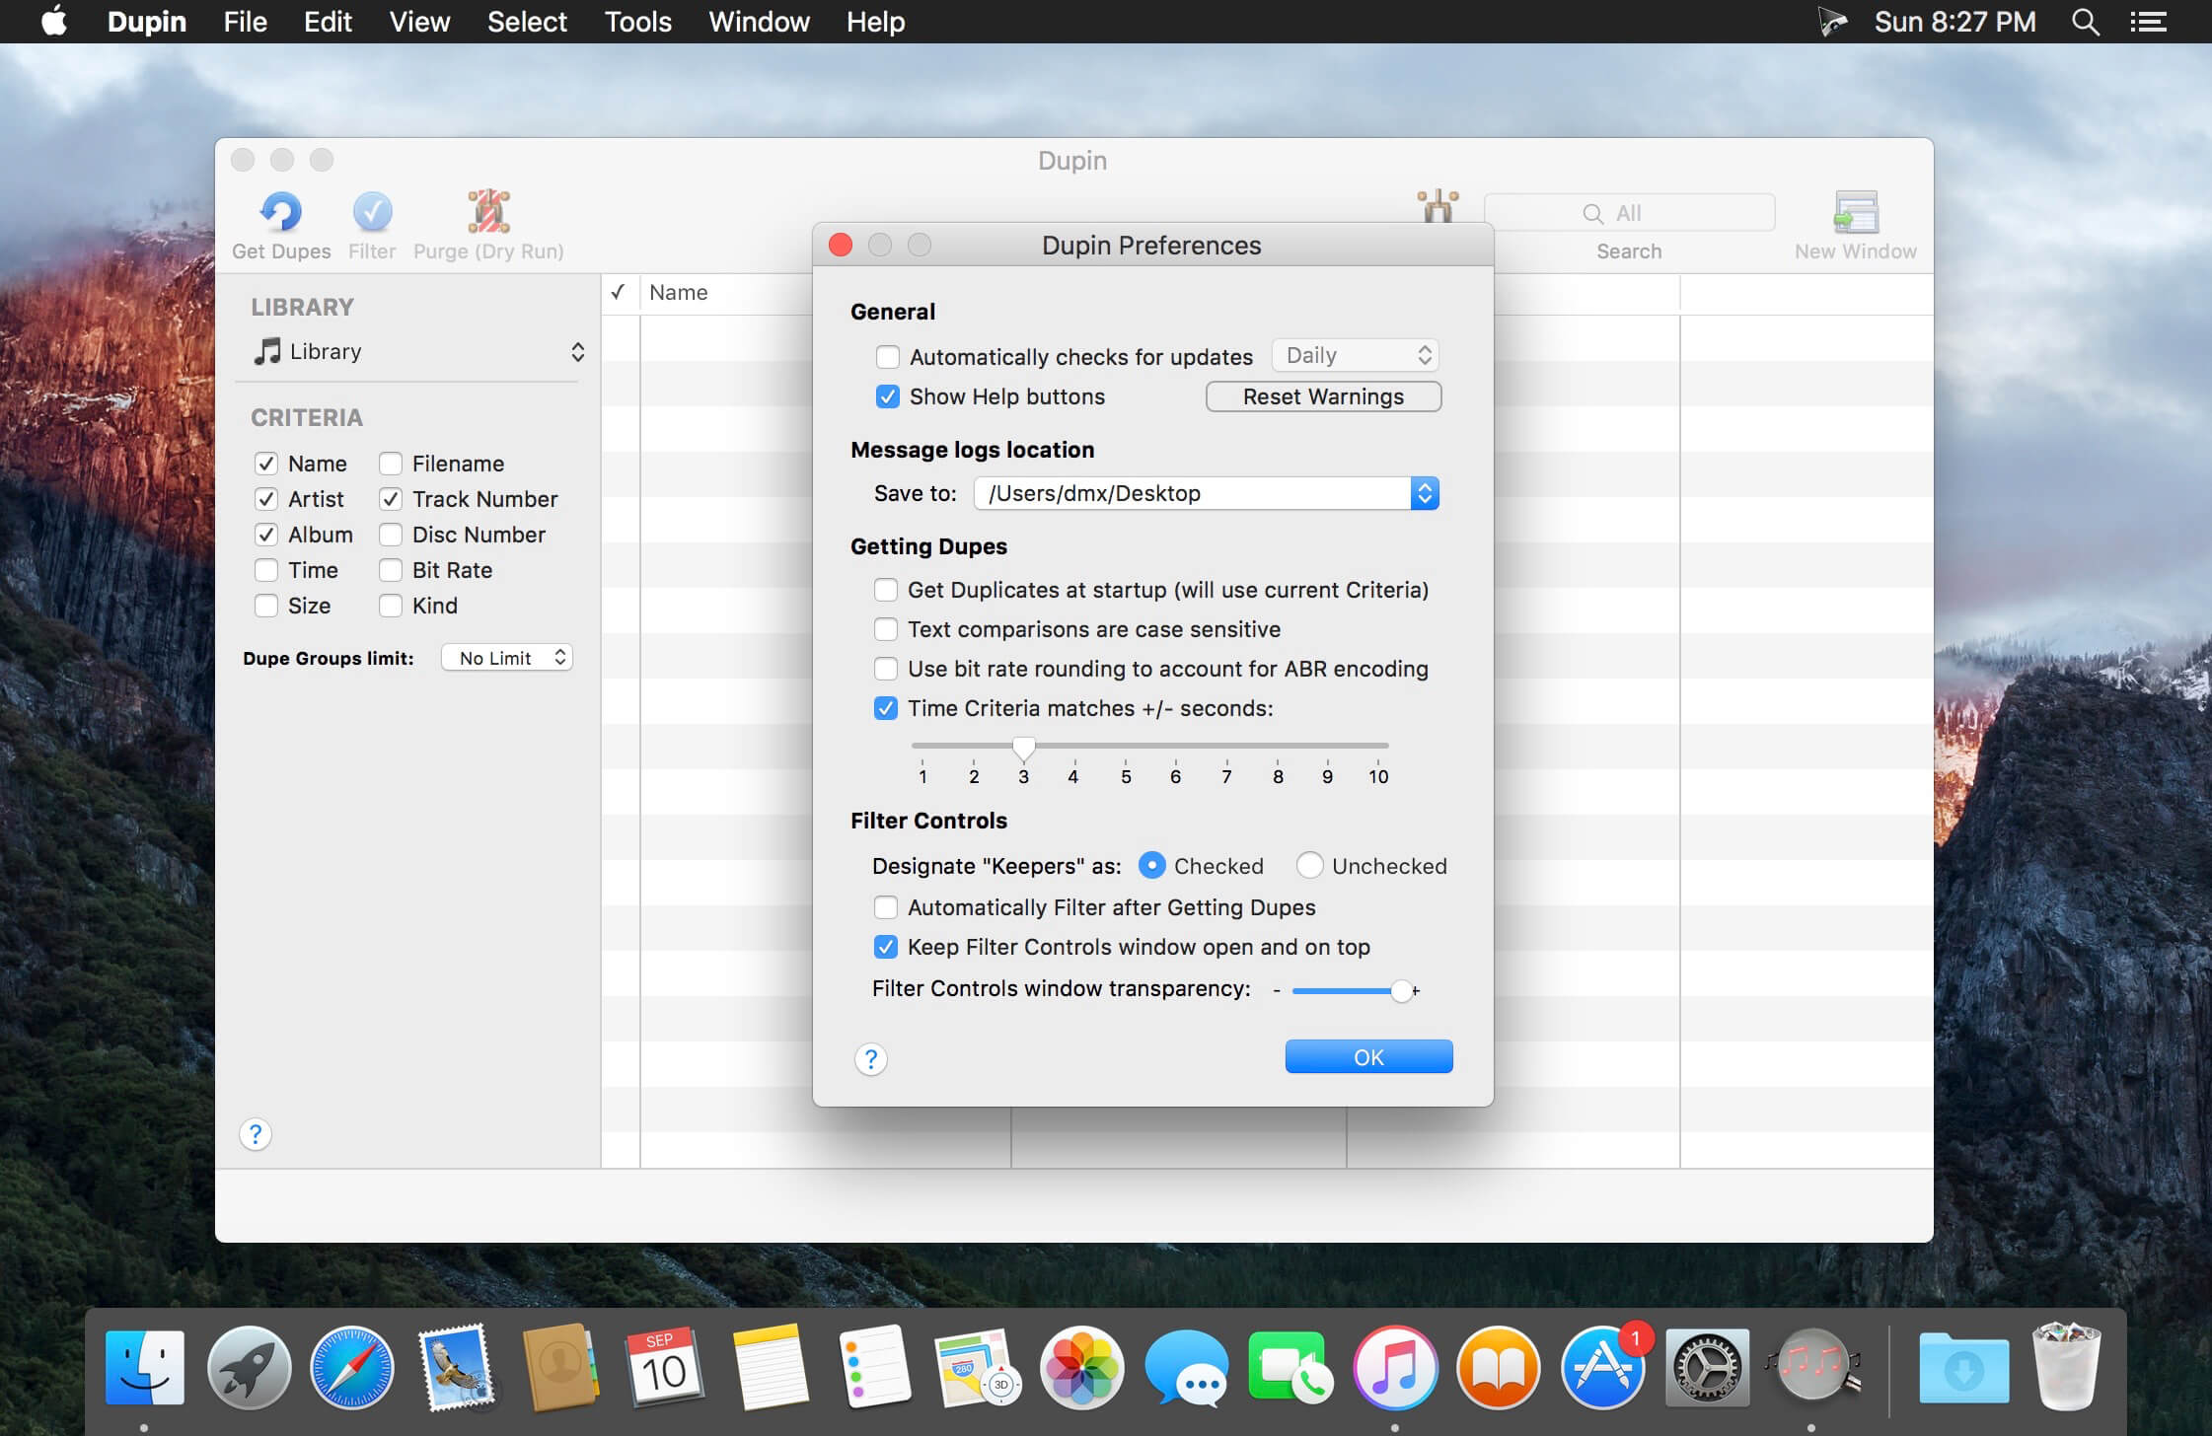Viewport: 2212px width, 1436px height.
Task: Open Messages from the Dock
Action: [x=1187, y=1367]
